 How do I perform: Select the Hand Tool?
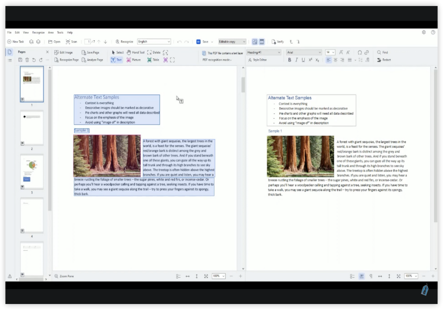pos(135,53)
